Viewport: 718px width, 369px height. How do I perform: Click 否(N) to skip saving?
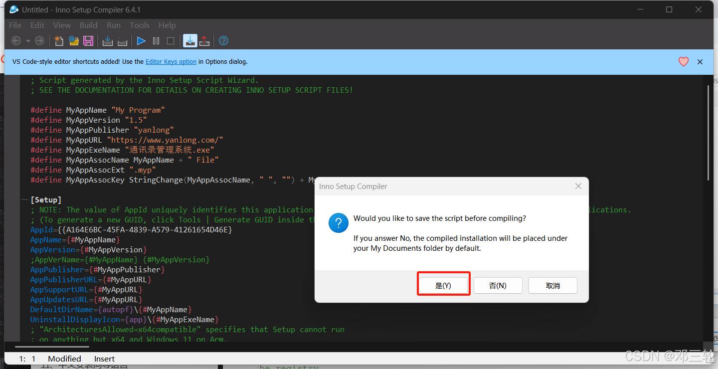(498, 285)
